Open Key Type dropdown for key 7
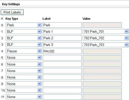This screenshot has height=100, width=129. pyautogui.click(x=24, y=71)
